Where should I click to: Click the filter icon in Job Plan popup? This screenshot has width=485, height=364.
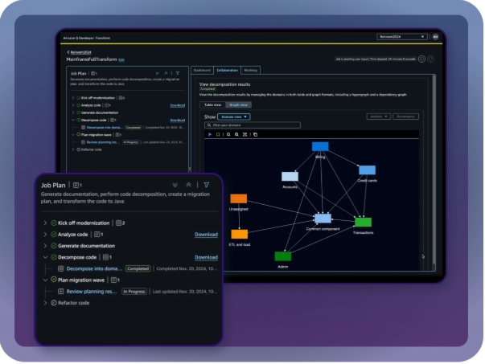(x=207, y=185)
